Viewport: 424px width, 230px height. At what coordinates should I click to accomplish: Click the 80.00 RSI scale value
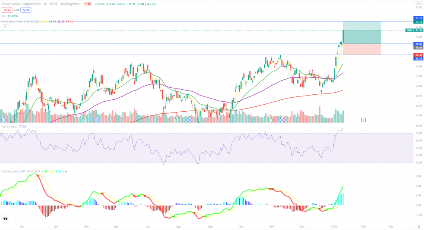point(419,126)
